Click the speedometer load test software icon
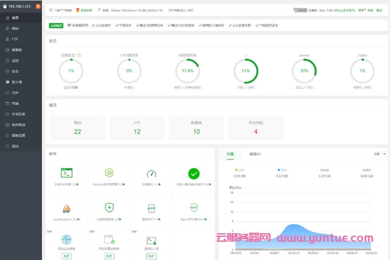The image size is (390, 260). point(151,174)
